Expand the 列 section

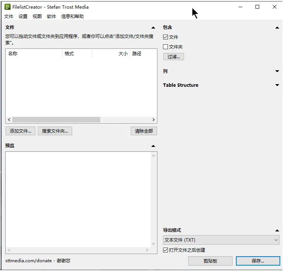(x=277, y=71)
